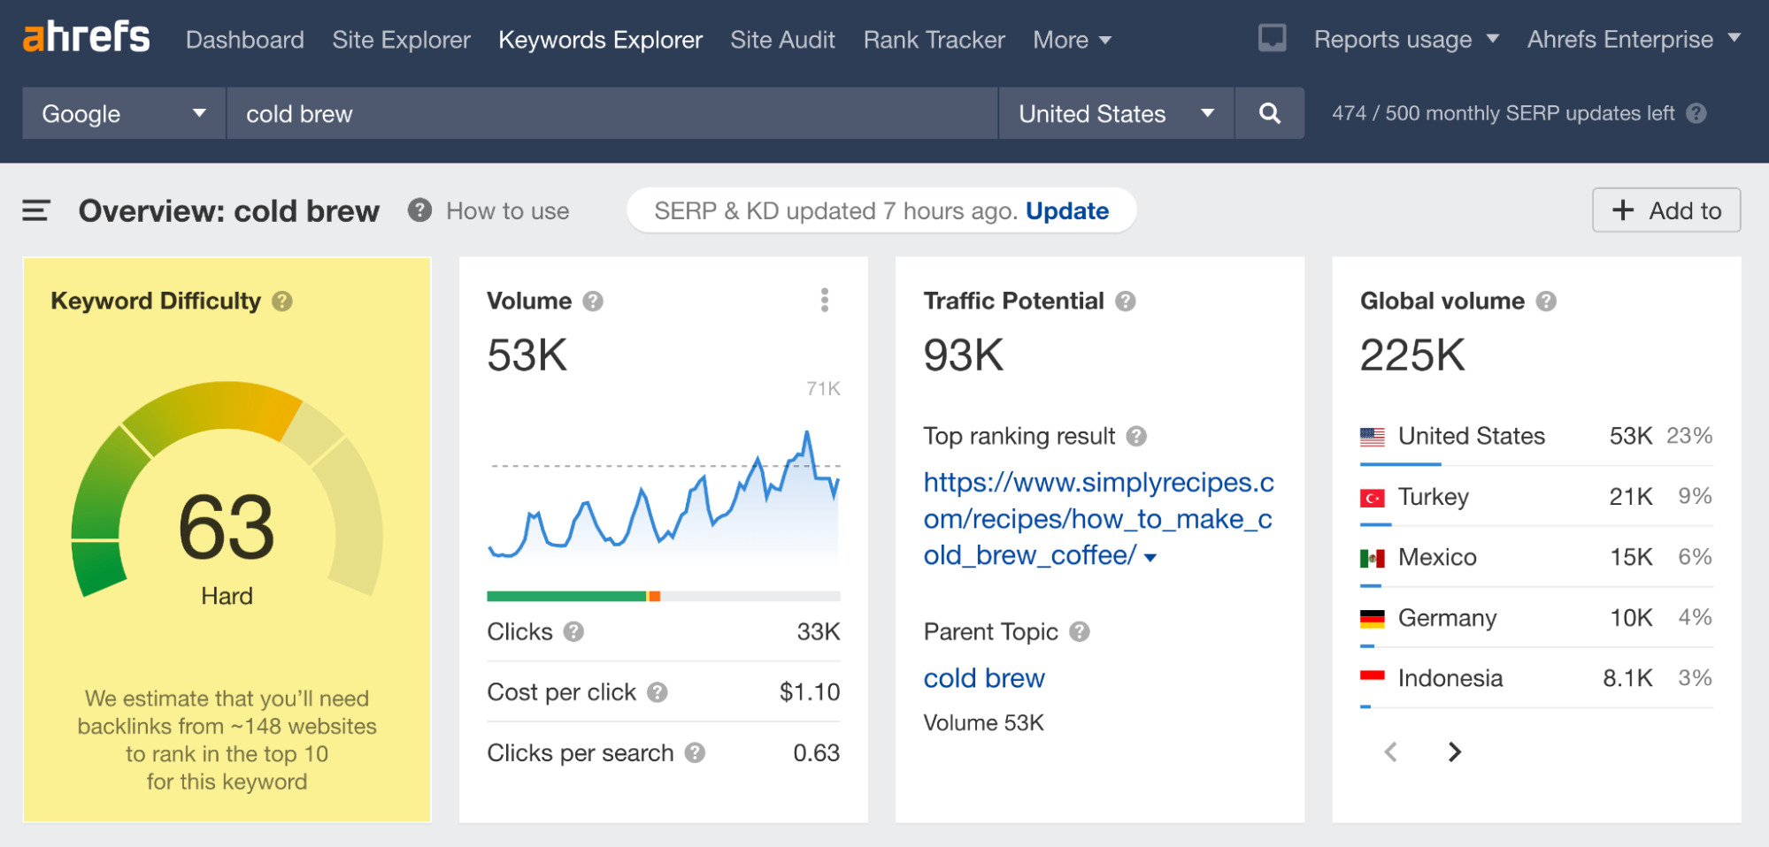Open Traffic Potential help icon
Image resolution: width=1769 pixels, height=847 pixels.
[x=1125, y=301]
